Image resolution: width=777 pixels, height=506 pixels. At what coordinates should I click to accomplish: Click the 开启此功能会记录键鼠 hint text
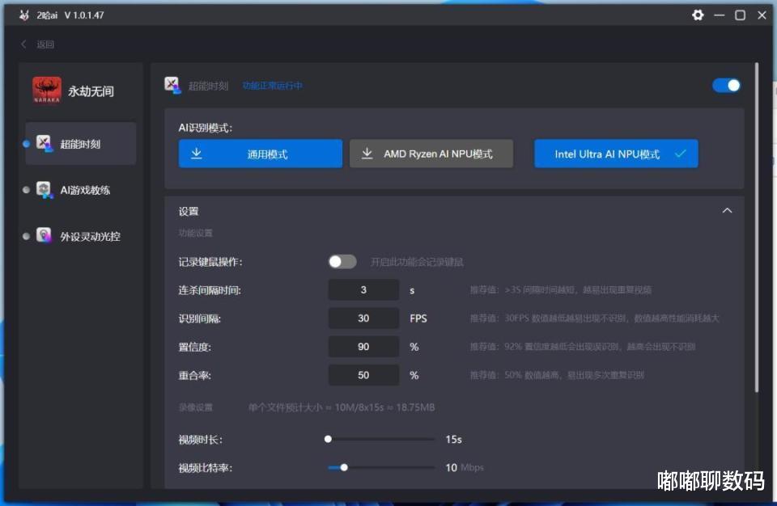[418, 262]
